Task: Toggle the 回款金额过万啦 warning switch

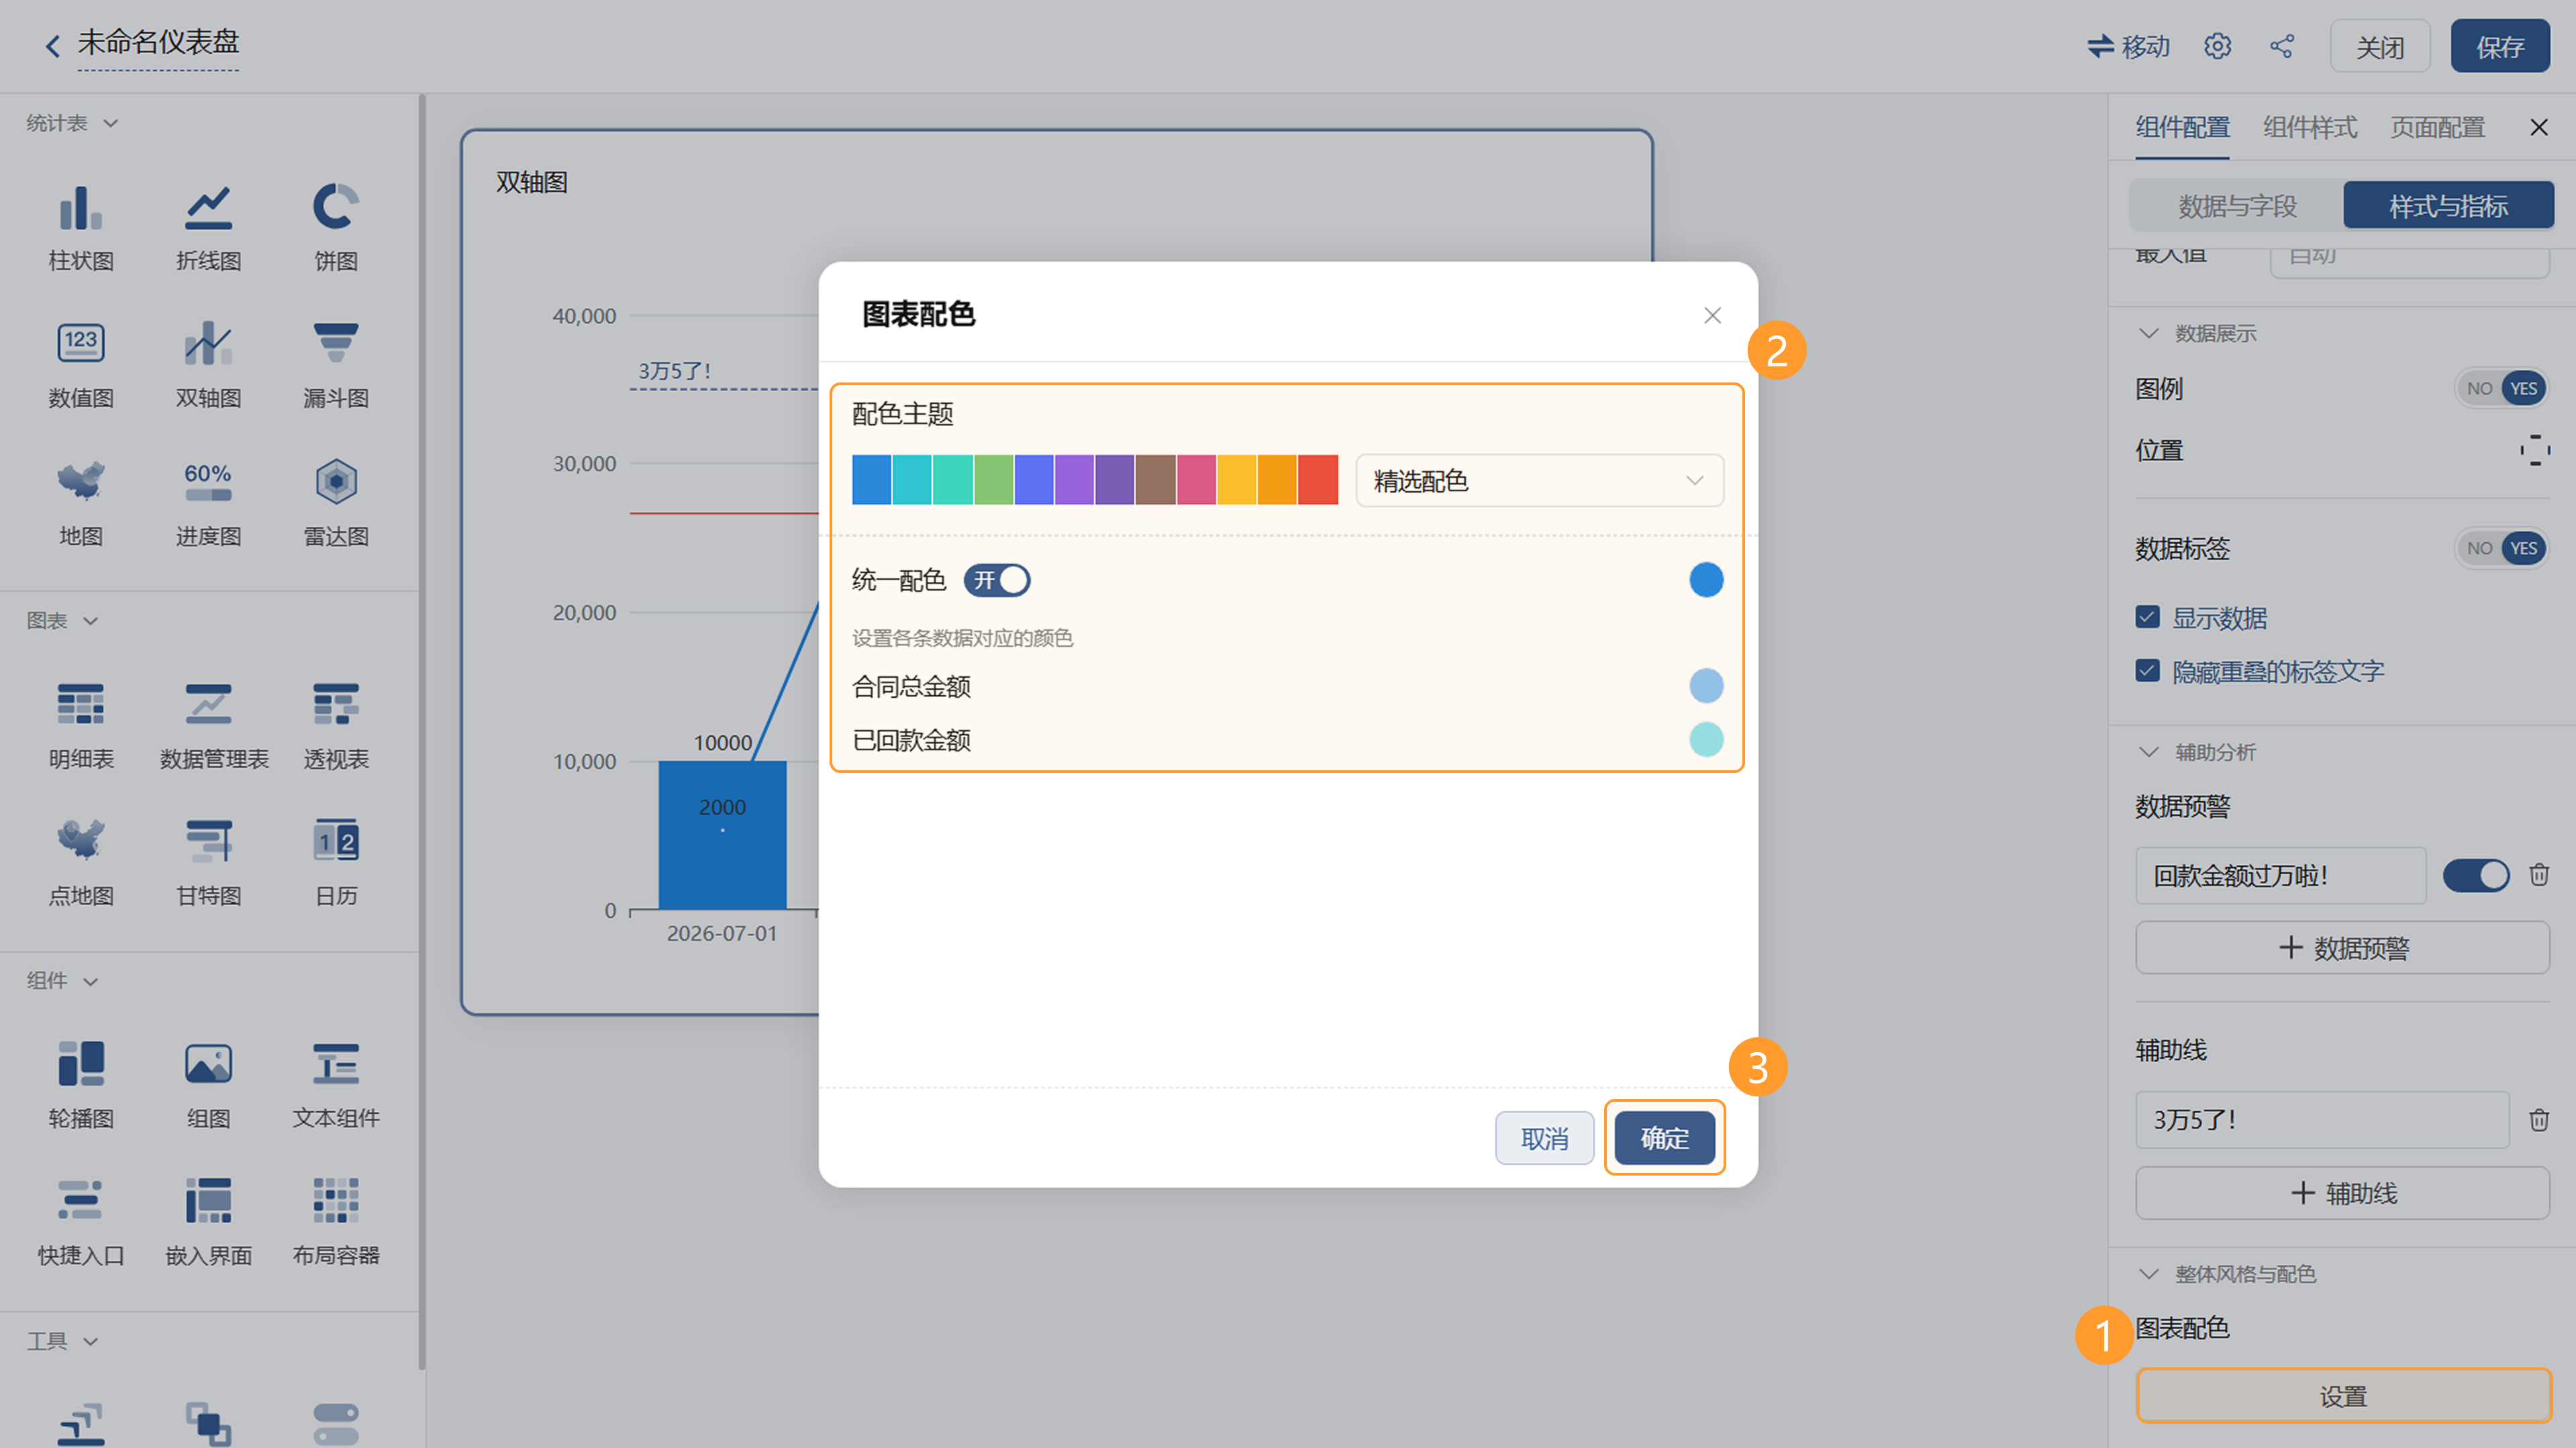Action: [x=2476, y=875]
